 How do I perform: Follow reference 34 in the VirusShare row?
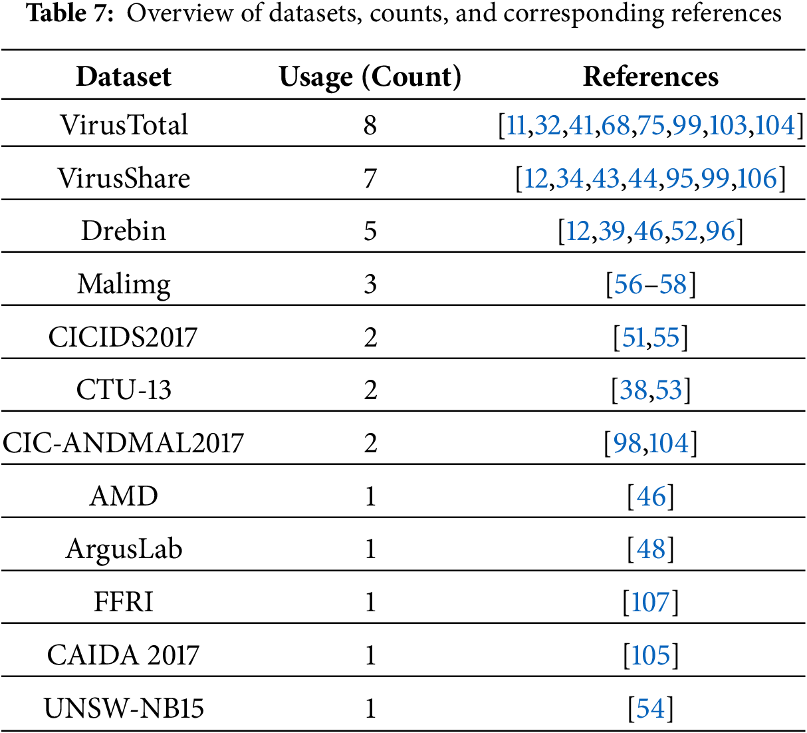570,178
